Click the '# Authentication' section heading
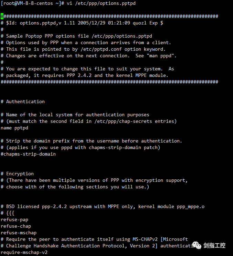This screenshot has height=256, width=233. point(23,101)
